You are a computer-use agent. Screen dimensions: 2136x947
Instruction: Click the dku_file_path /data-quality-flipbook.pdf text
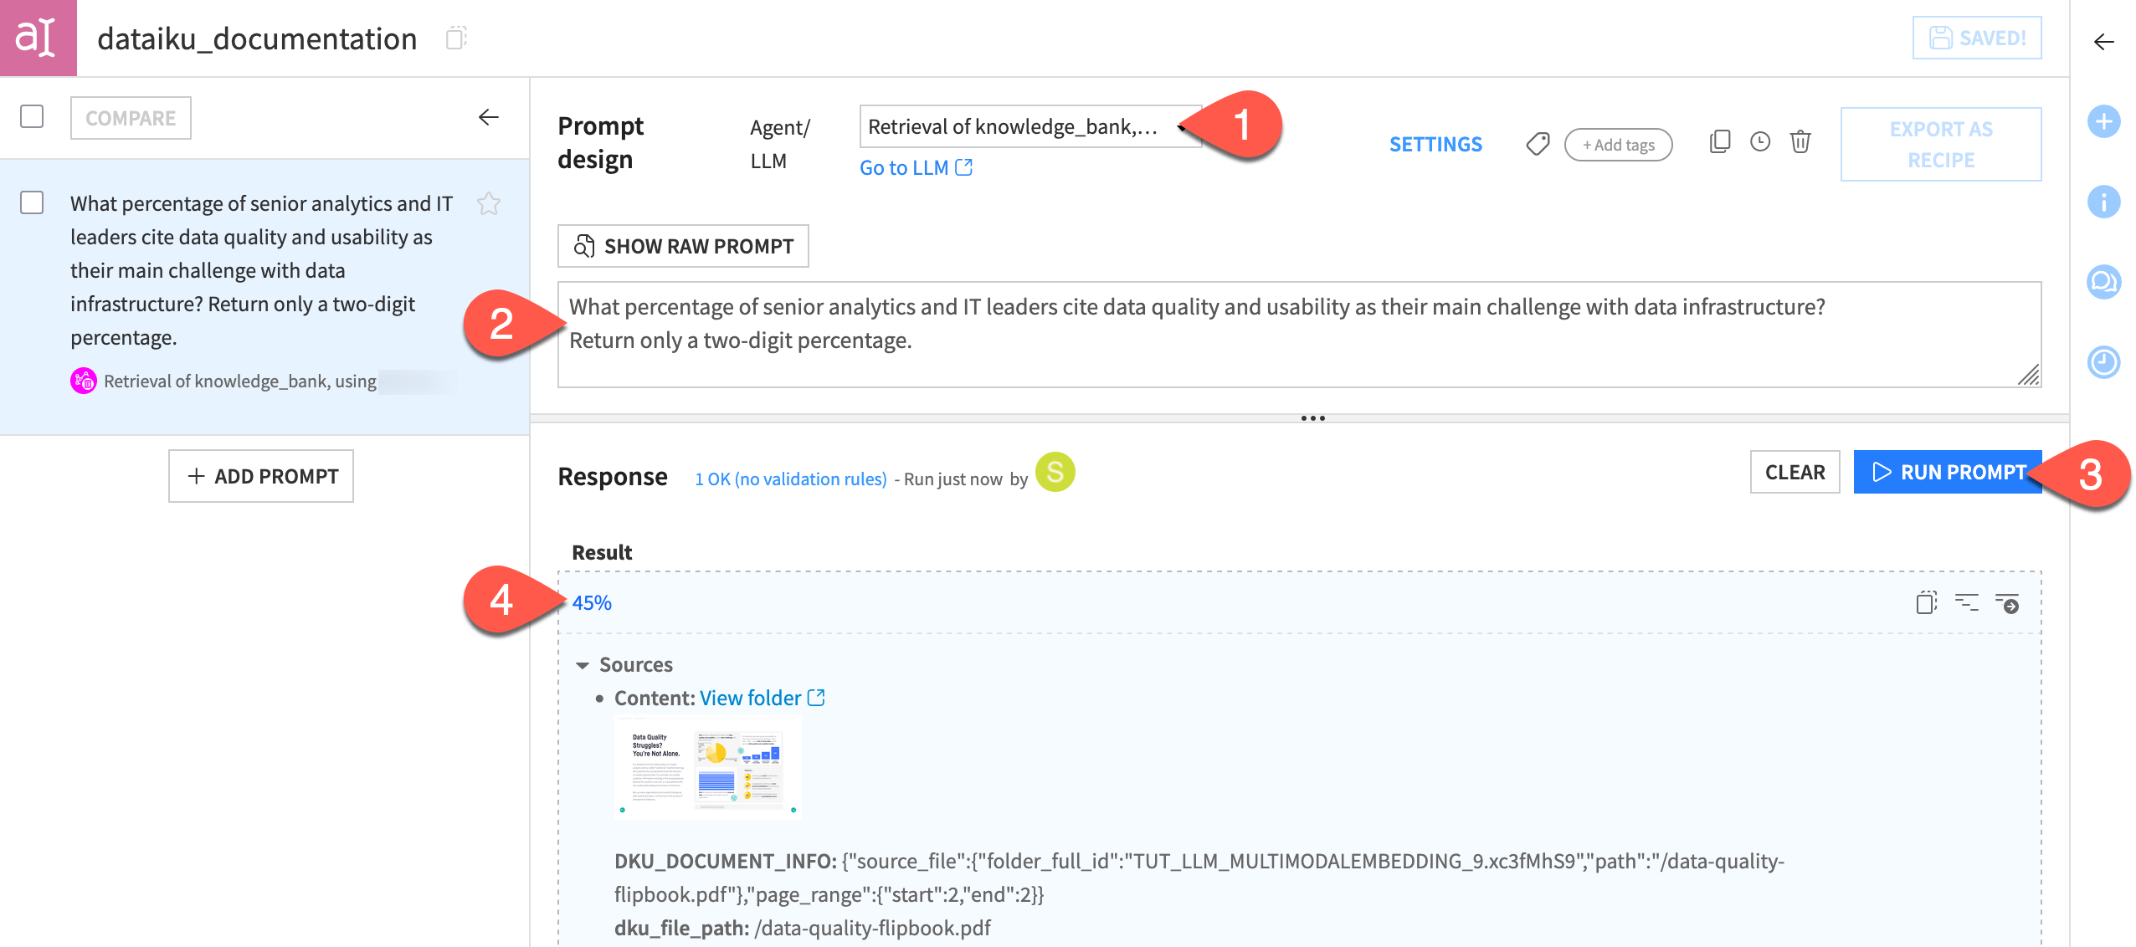point(802,928)
